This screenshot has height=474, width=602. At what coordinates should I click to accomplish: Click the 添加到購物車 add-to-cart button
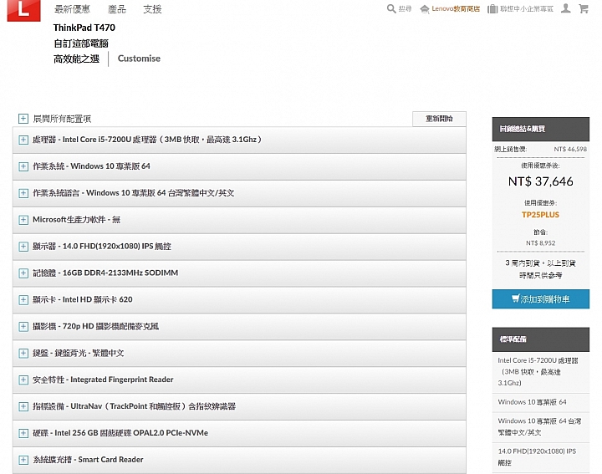(x=541, y=299)
